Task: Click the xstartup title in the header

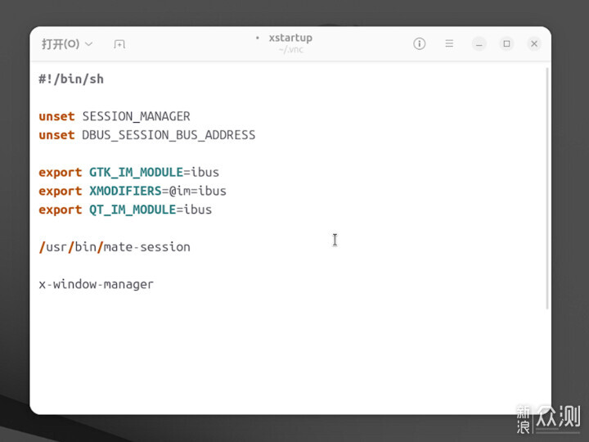Action: click(290, 38)
